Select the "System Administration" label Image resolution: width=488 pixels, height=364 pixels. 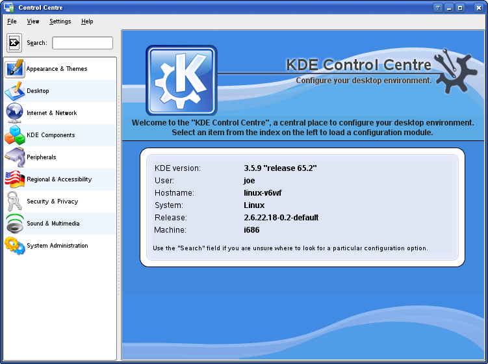[57, 246]
